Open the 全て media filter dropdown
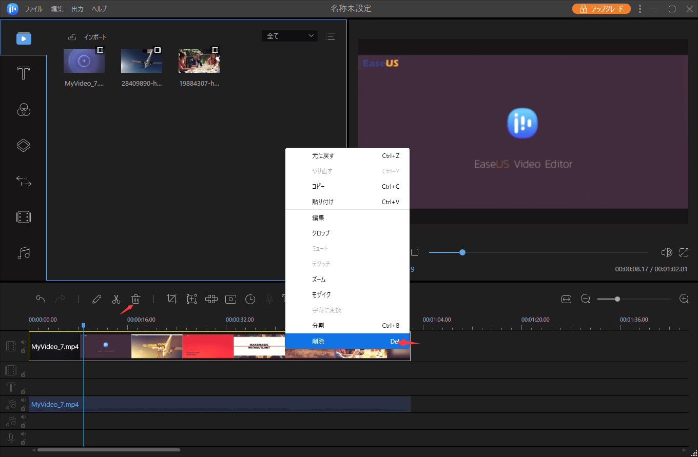 pos(289,36)
